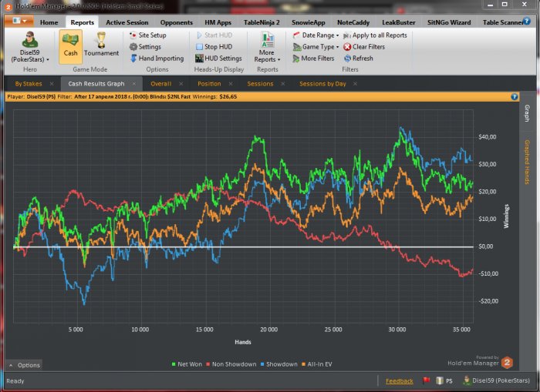Open the Sessions by Day tab

coord(322,83)
